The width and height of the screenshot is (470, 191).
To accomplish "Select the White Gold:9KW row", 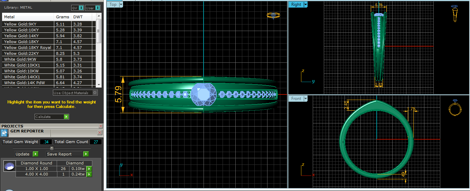I will click(x=49, y=59).
